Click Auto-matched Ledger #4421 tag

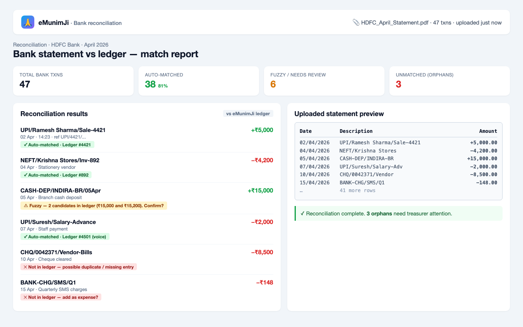[57, 145]
